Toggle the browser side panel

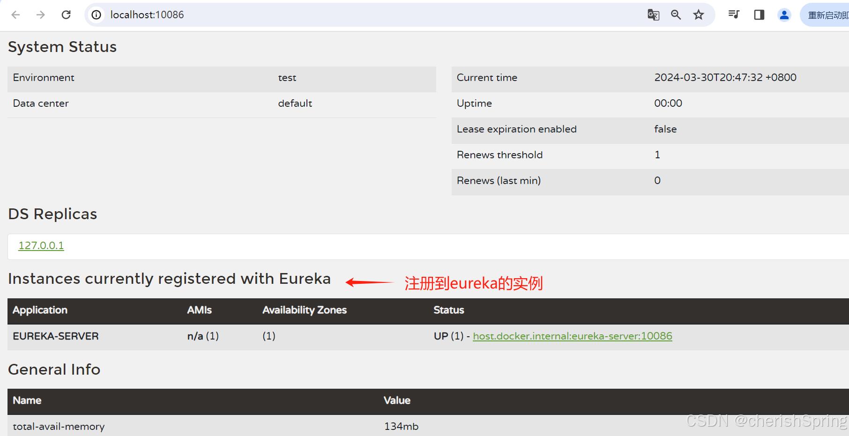[759, 15]
